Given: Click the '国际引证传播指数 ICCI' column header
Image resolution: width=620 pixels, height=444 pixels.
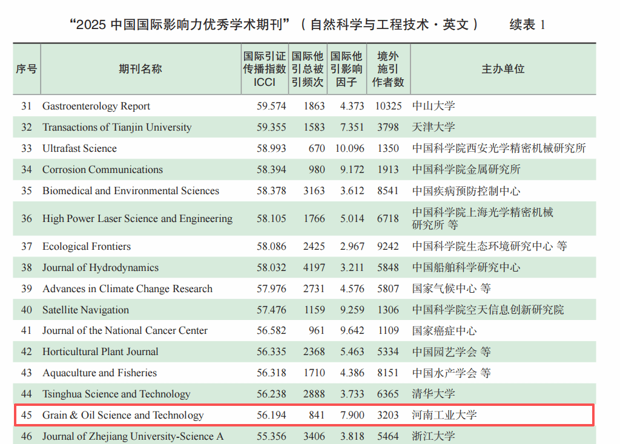Looking at the screenshot, I should (x=264, y=69).
